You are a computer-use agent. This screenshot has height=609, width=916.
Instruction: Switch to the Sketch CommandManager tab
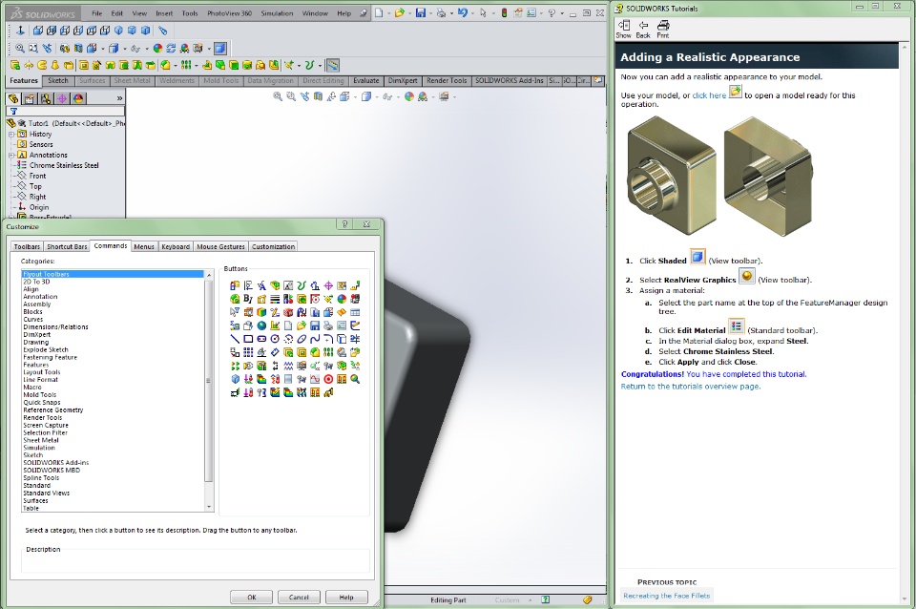click(x=58, y=80)
